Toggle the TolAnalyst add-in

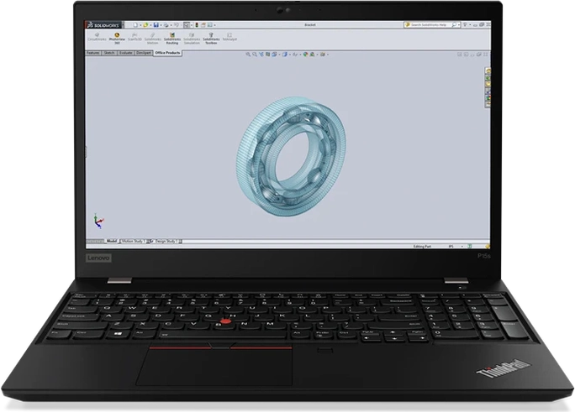pos(229,39)
